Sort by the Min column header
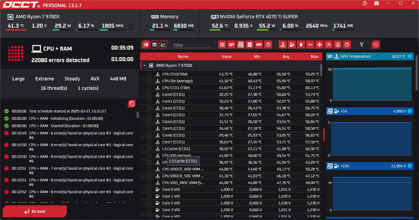The width and height of the screenshot is (419, 220). click(257, 57)
